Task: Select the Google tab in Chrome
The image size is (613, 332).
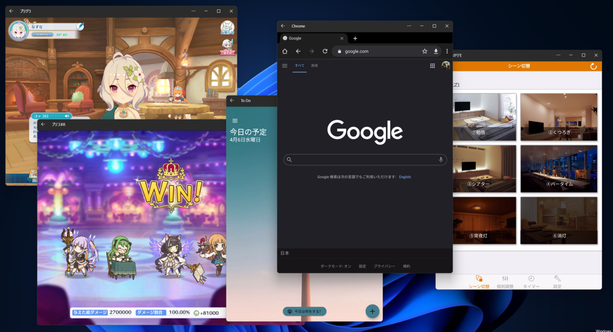Action: point(313,38)
